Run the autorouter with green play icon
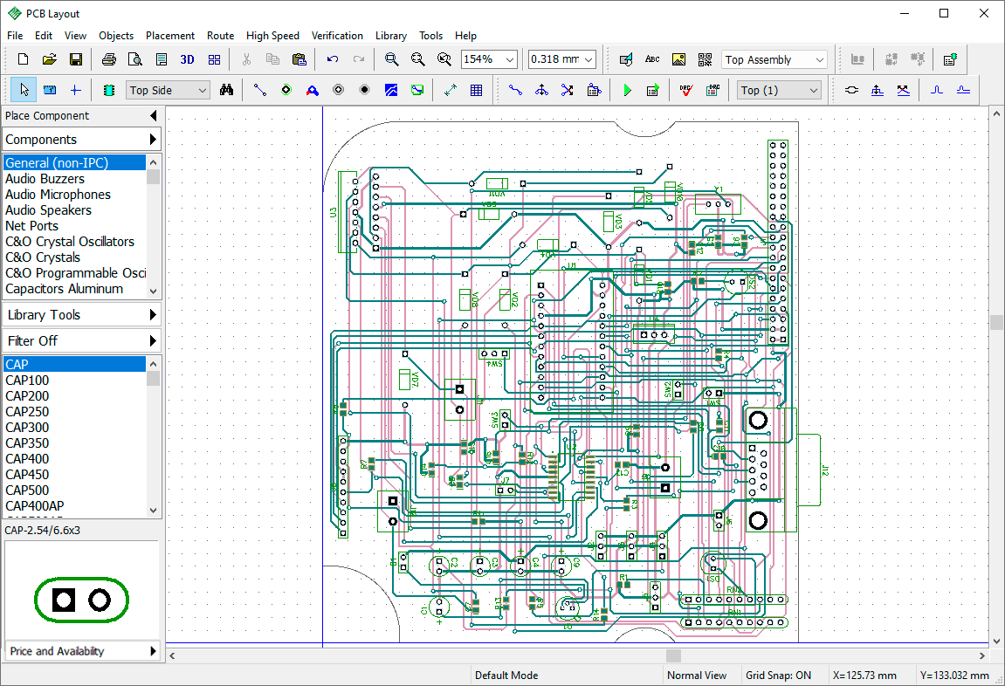Image resolution: width=1005 pixels, height=686 pixels. tap(628, 90)
